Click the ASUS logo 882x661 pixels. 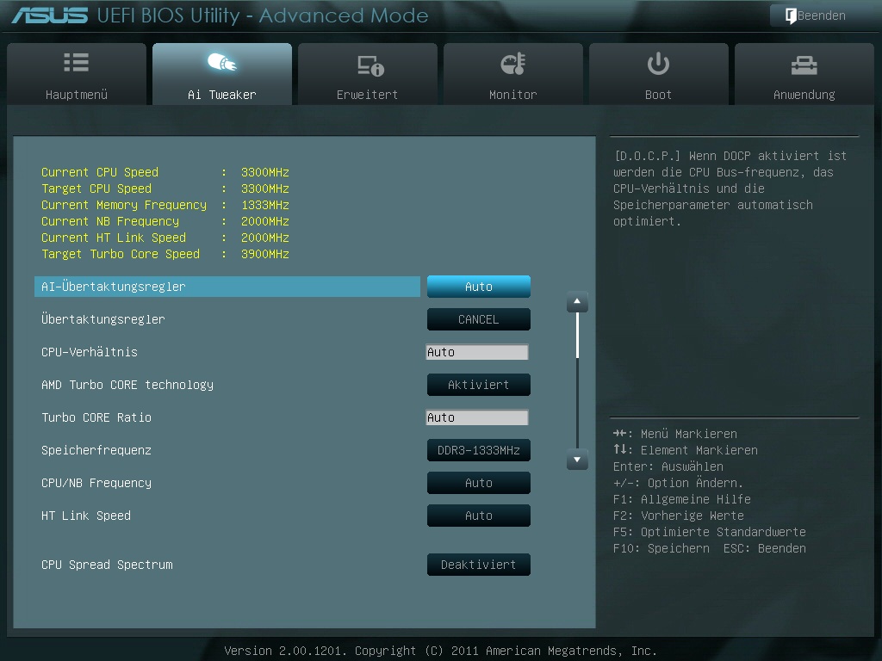pos(50,15)
